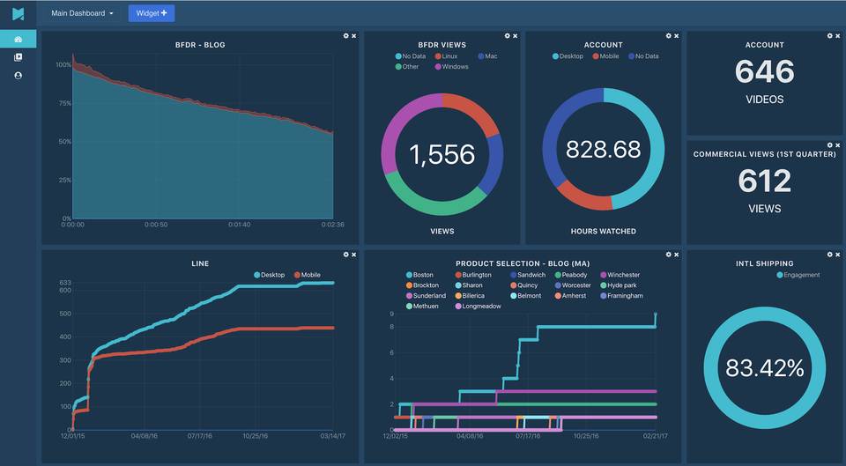Open the video library sidebar icon
Image resolution: width=846 pixels, height=466 pixels.
(19, 58)
